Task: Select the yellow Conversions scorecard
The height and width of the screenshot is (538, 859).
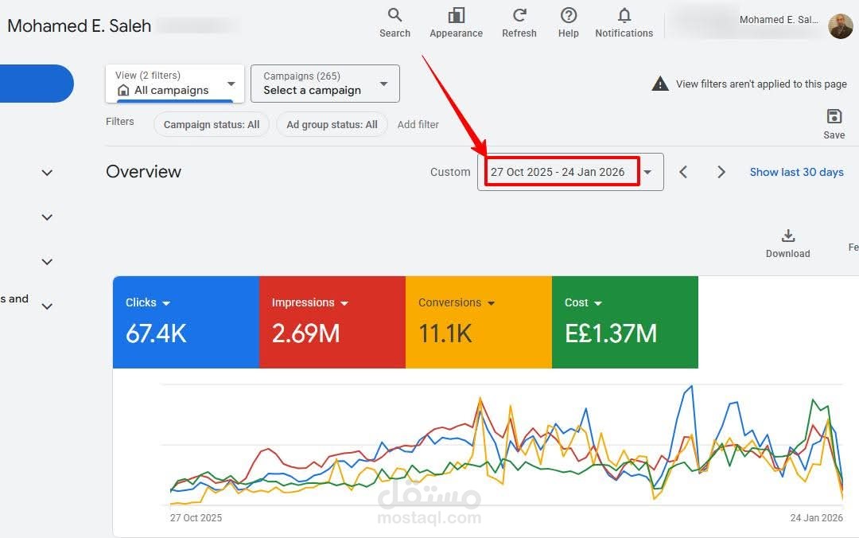Action: pyautogui.click(x=478, y=322)
